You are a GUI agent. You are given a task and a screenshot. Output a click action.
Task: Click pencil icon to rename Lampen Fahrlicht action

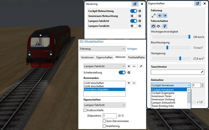click(x=141, y=66)
